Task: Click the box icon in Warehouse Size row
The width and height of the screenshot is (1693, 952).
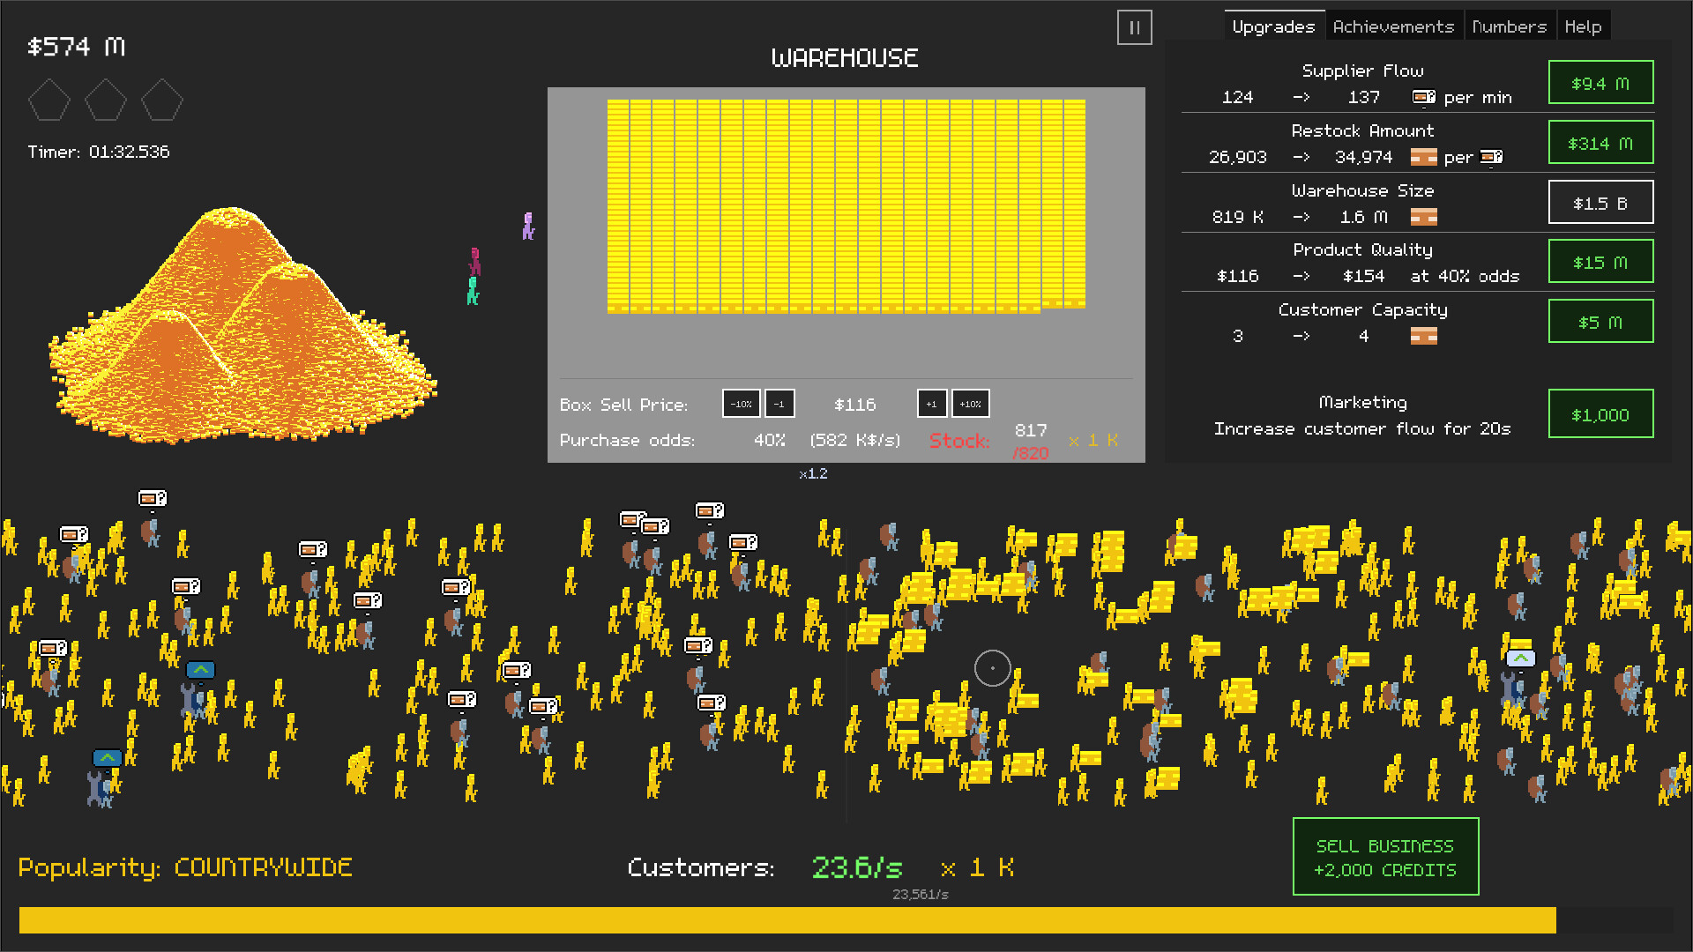Action: pyautogui.click(x=1423, y=217)
